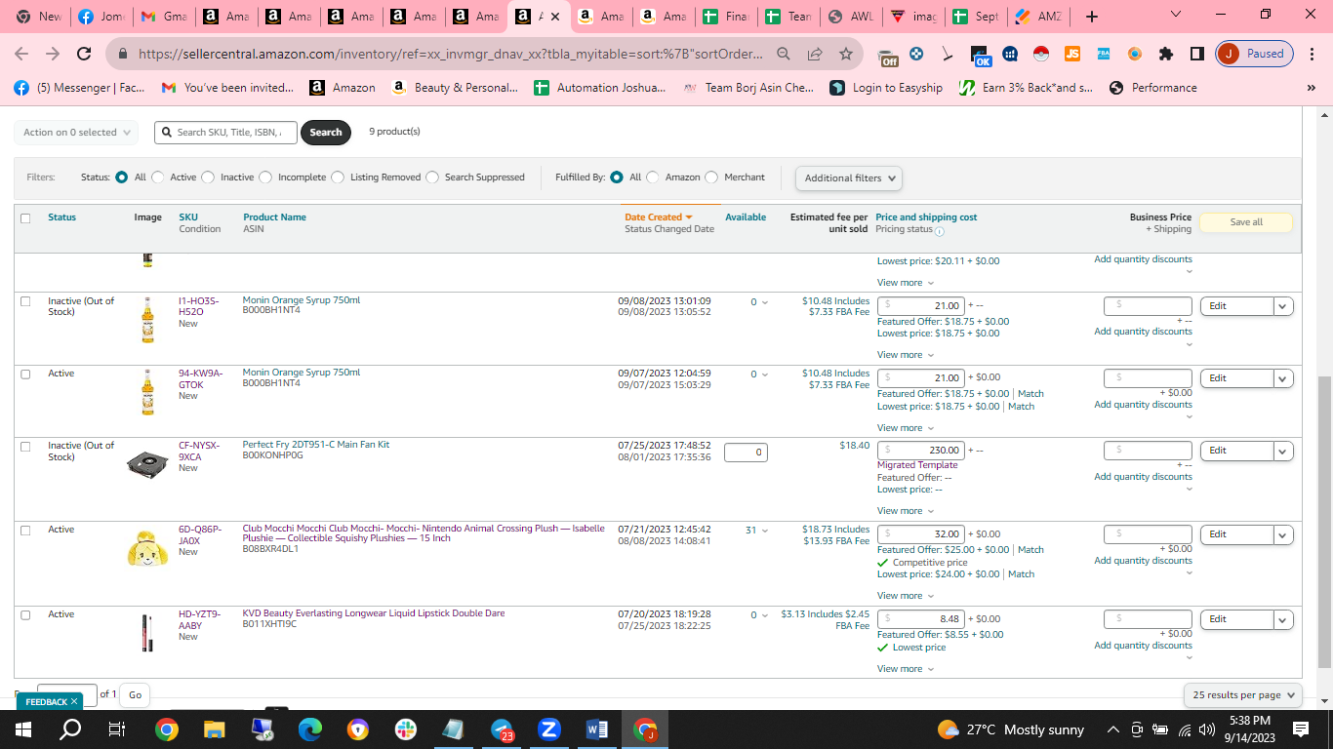Image resolution: width=1333 pixels, height=749 pixels.
Task: Open the Telegram taskbar icon with badge
Action: [502, 729]
